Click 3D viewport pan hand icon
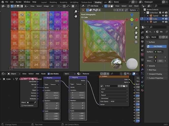The image size is (169, 126). click(x=136, y=33)
